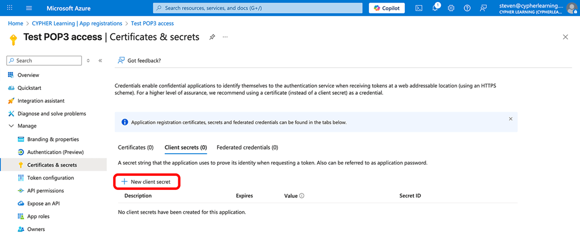Toggle sidebar expand/collapse arrows
This screenshot has width=580, height=236.
tap(88, 60)
